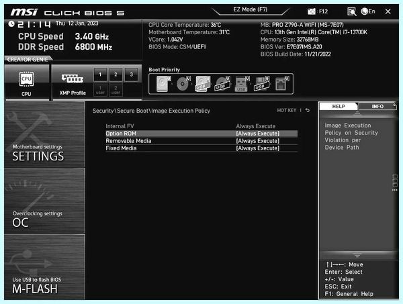This screenshot has width=403, height=304.
Task: Select XMP user profile 1
Action: pos(100,90)
